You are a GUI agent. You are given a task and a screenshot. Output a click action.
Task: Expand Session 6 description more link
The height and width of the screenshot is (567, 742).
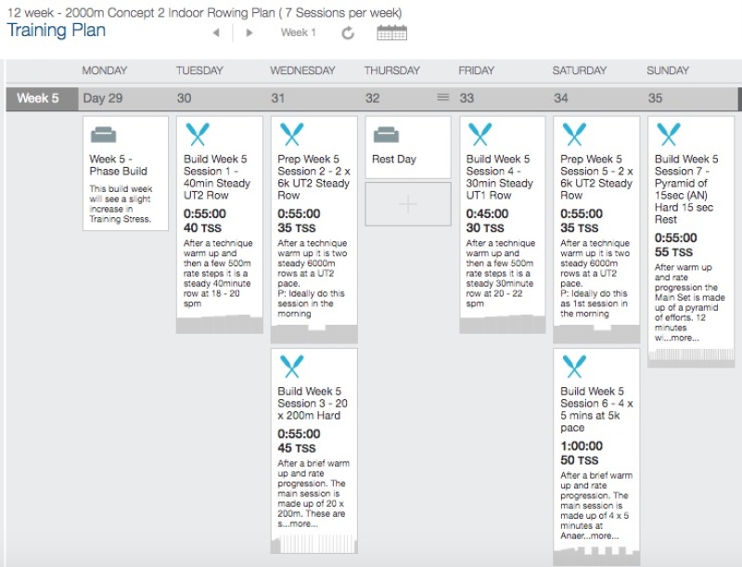pos(604,535)
